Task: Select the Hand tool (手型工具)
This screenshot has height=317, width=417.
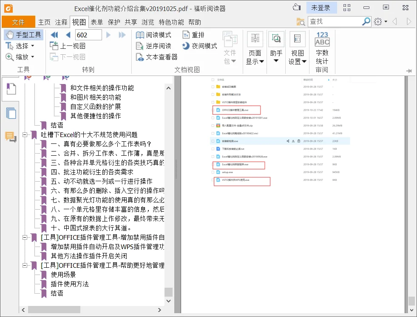Action: coord(23,35)
